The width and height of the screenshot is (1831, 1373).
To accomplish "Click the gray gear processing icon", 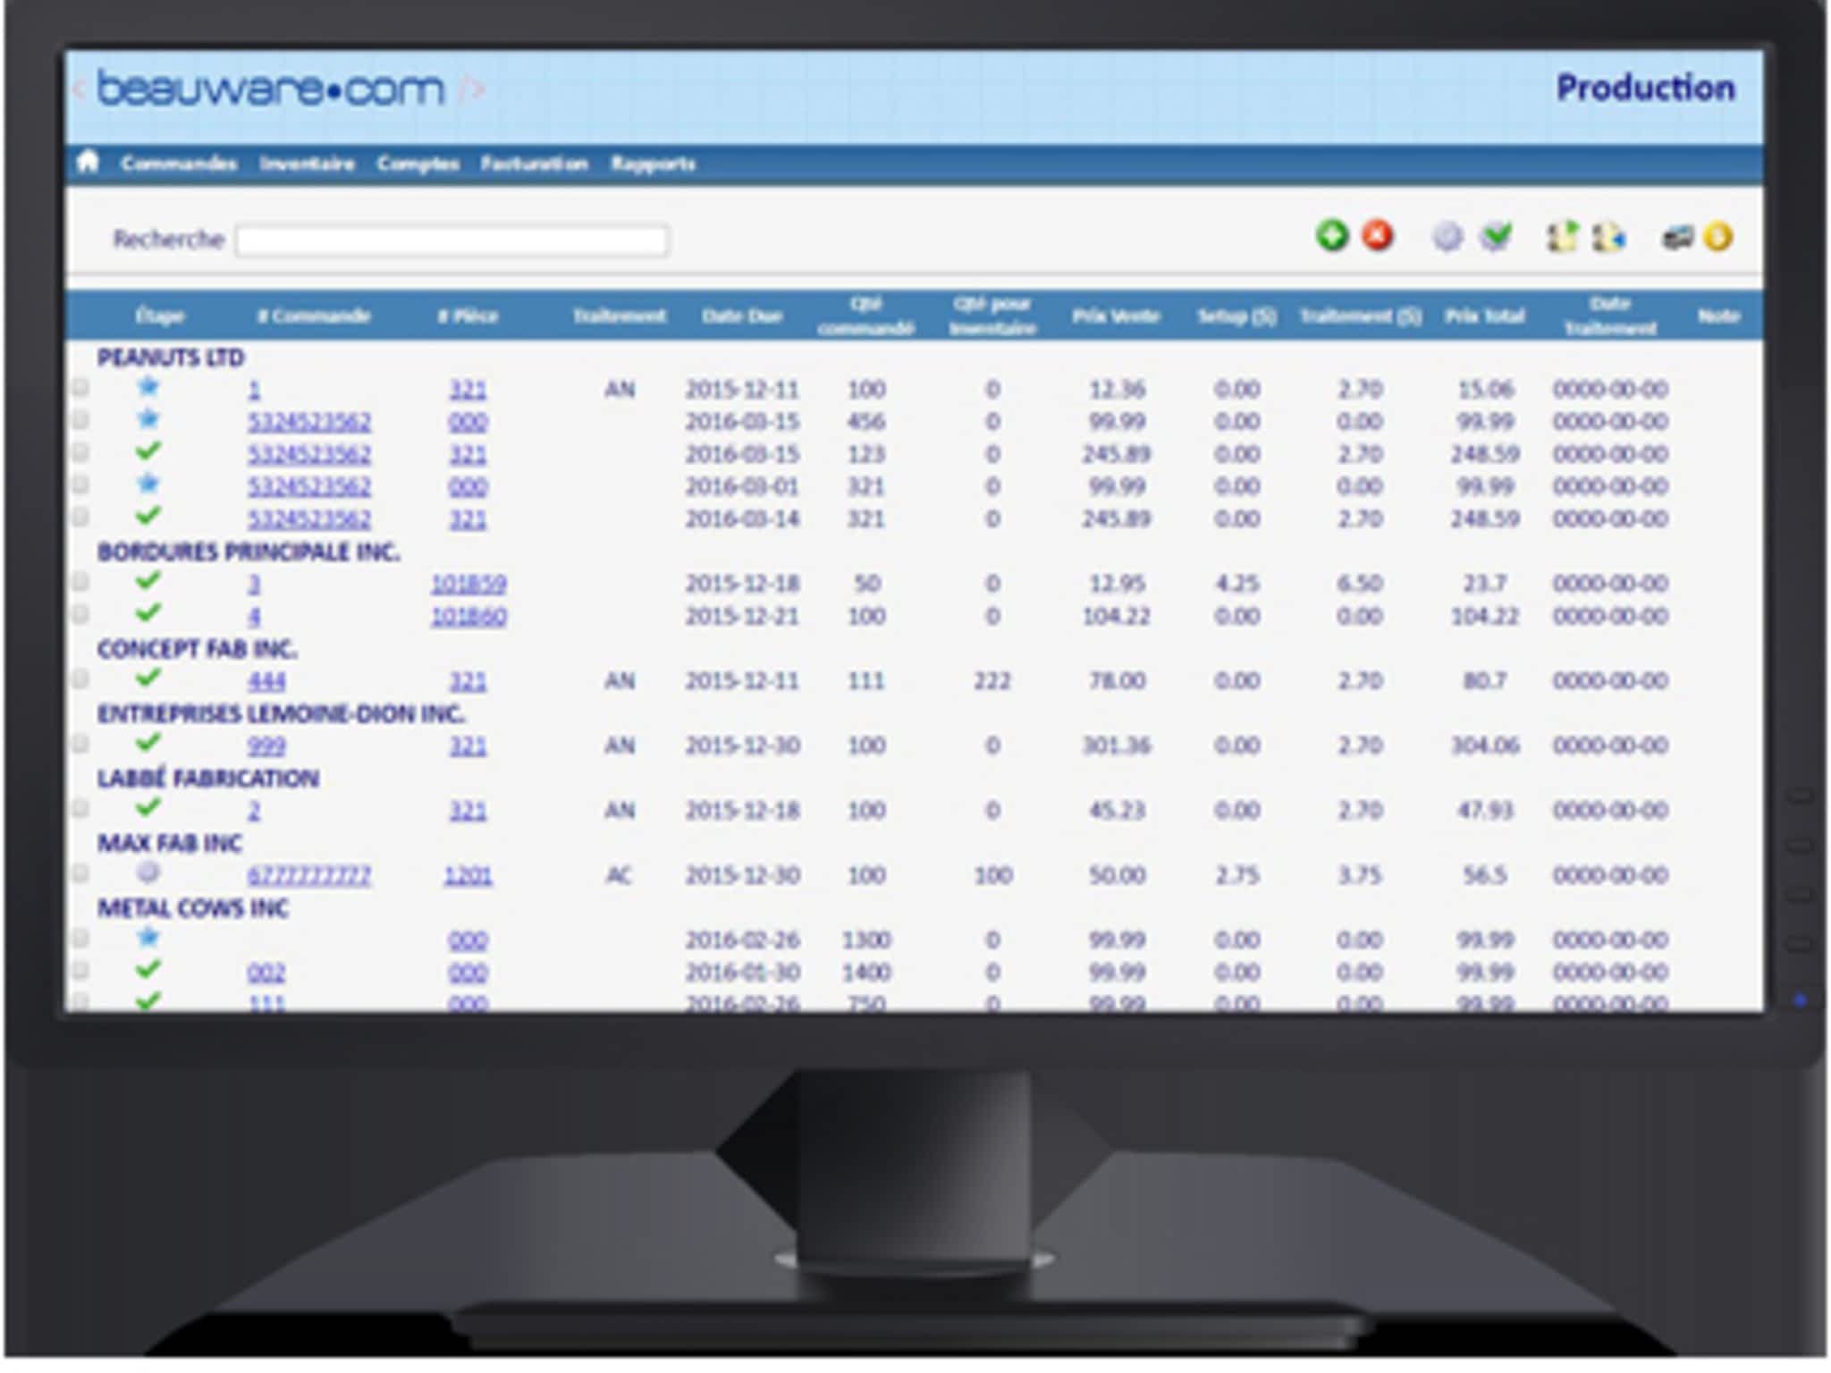I will coord(1447,237).
